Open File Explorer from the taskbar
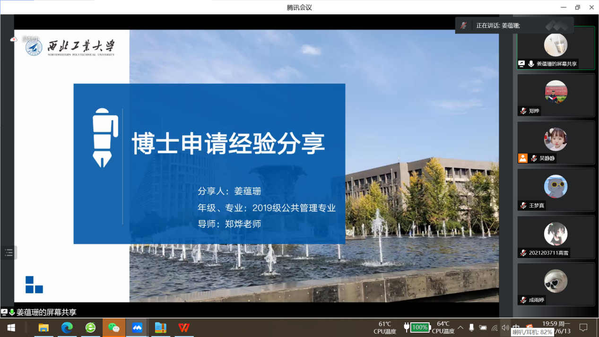Viewport: 599px width, 337px height. coord(43,328)
